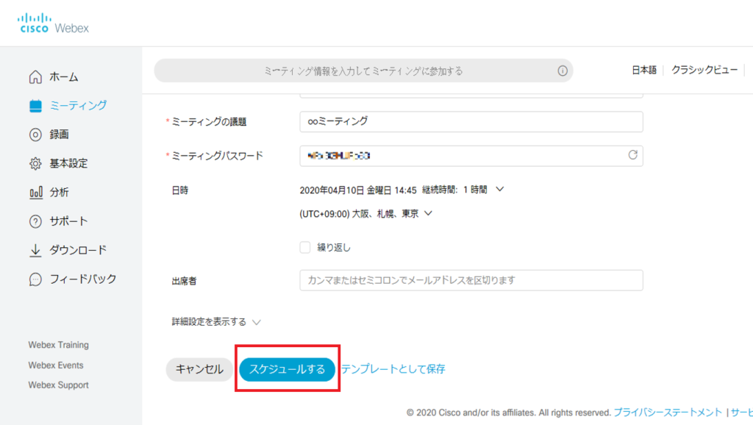Open the Webex Training link
Screen dimensions: 753x425
(x=59, y=345)
